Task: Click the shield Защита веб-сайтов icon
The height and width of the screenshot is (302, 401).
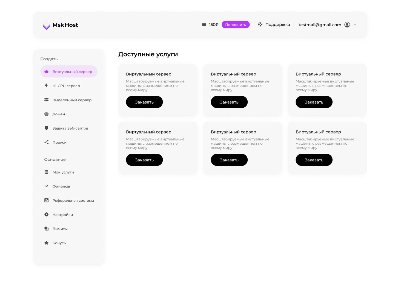Action: [46, 128]
